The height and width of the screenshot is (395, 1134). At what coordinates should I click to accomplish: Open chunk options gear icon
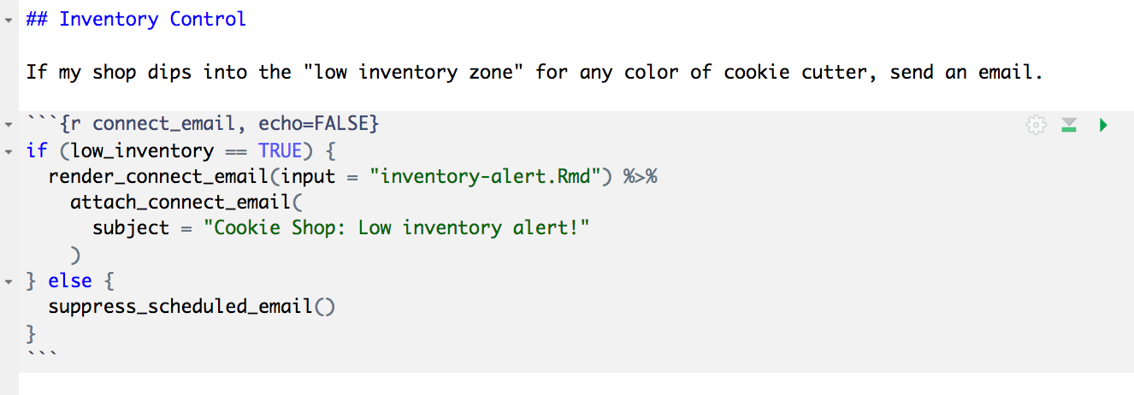(x=1036, y=126)
